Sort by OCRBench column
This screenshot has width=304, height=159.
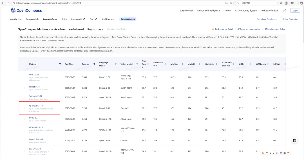pyautogui.click(x=268, y=64)
